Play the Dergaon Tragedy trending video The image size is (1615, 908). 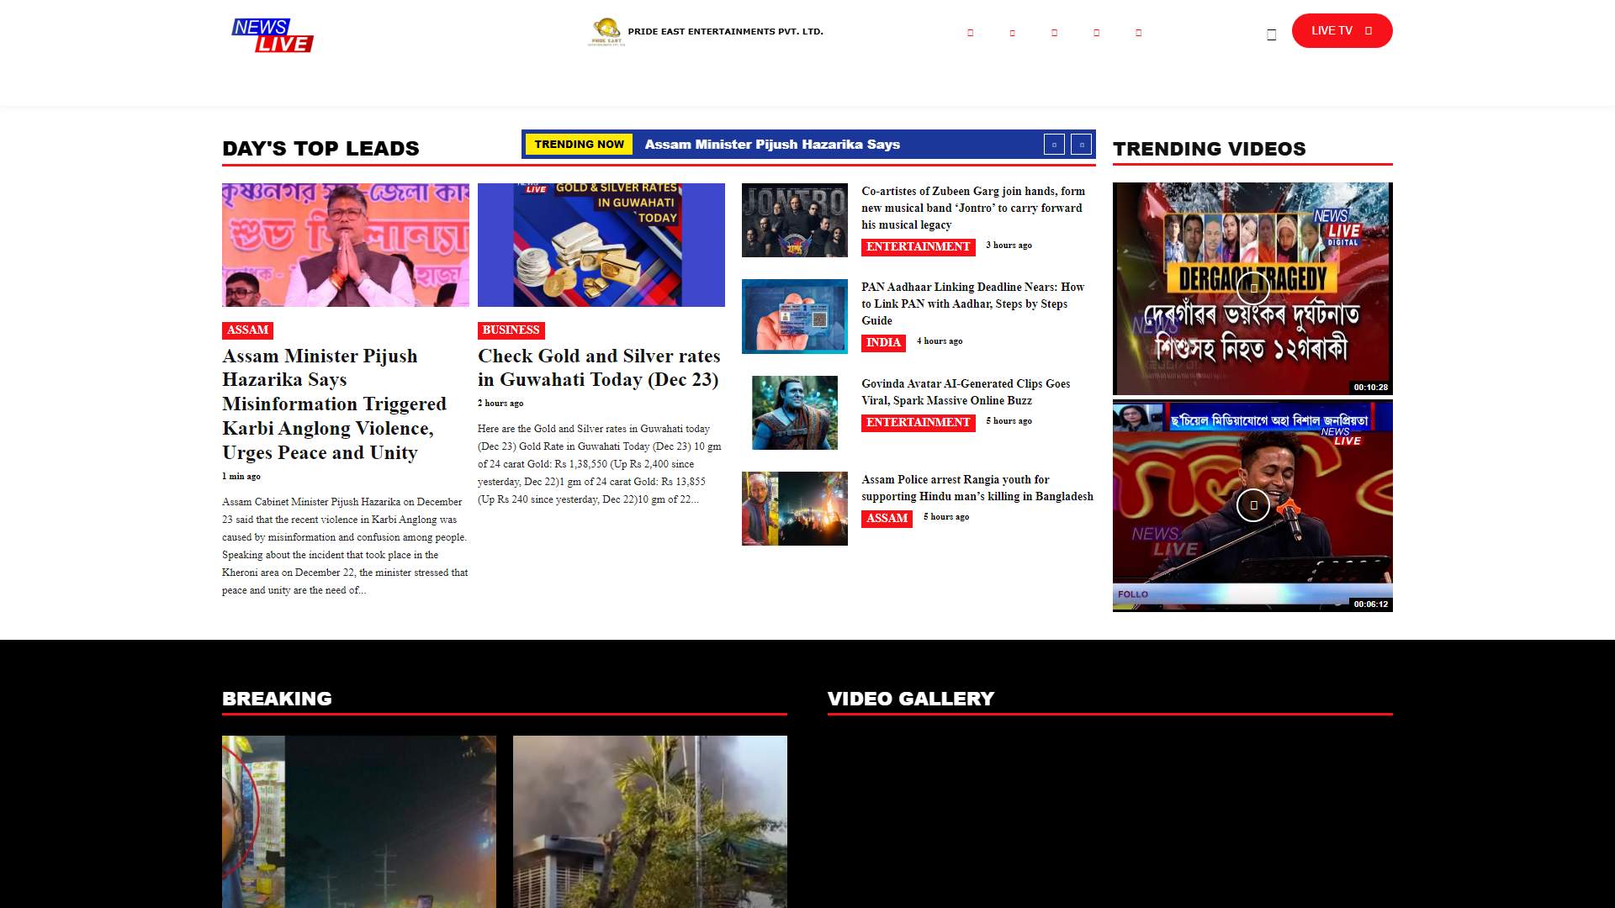click(x=1252, y=288)
